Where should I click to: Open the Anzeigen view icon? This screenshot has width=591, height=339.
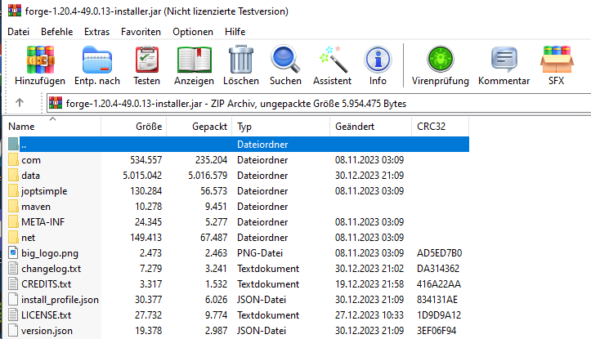194,60
